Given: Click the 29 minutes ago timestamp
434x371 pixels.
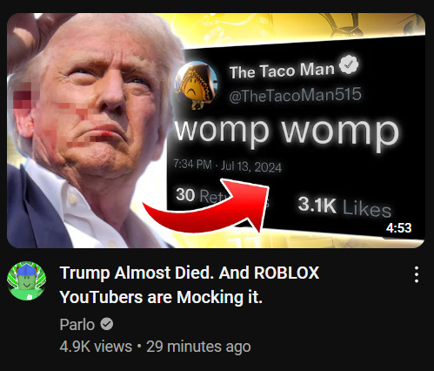Looking at the screenshot, I should point(198,347).
